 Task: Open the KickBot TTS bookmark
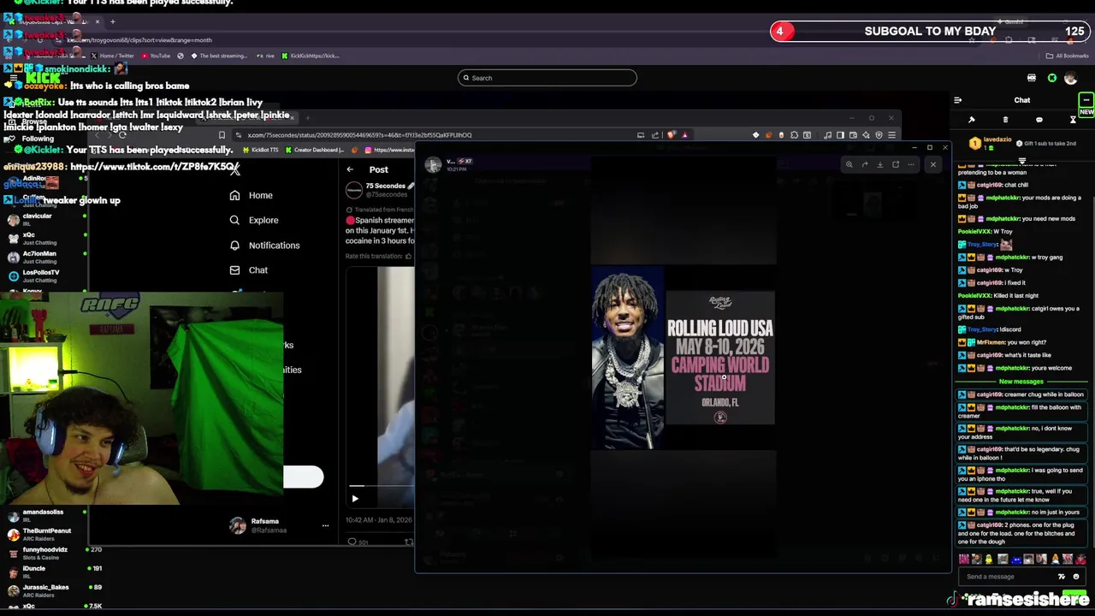[x=260, y=150]
